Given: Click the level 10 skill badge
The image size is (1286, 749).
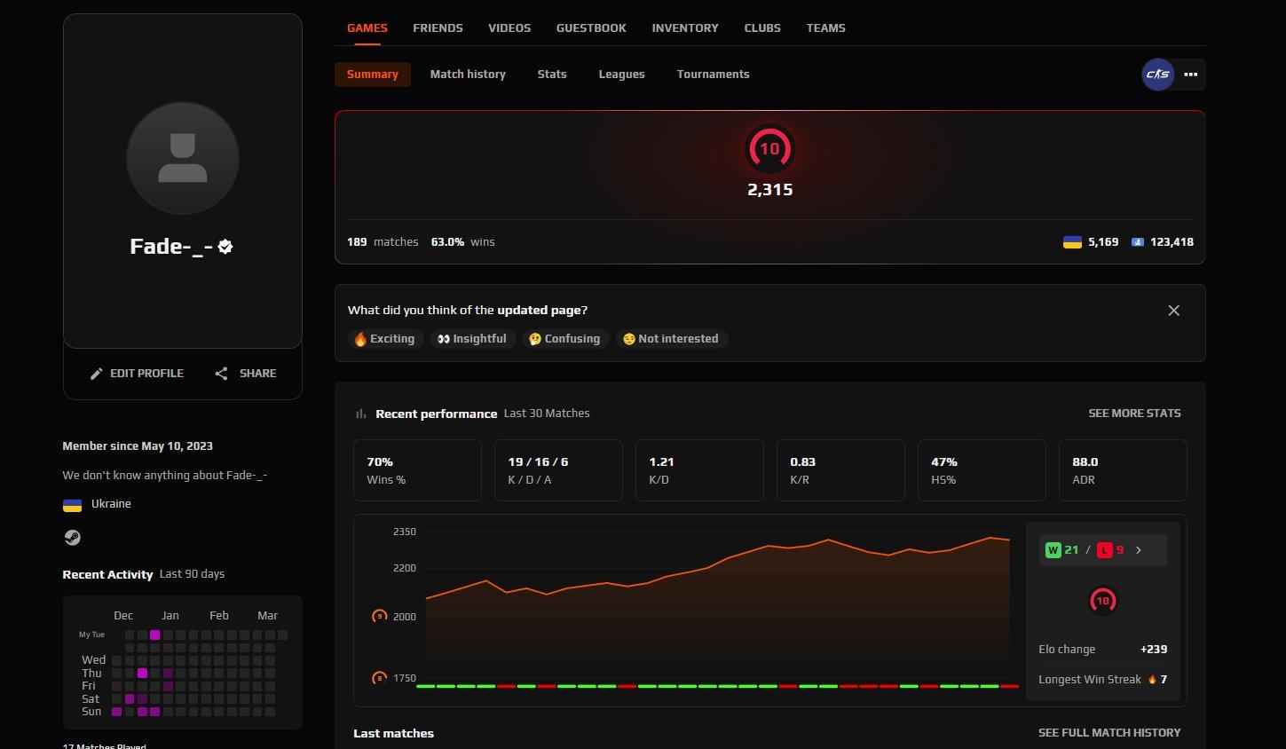Looking at the screenshot, I should click(769, 148).
